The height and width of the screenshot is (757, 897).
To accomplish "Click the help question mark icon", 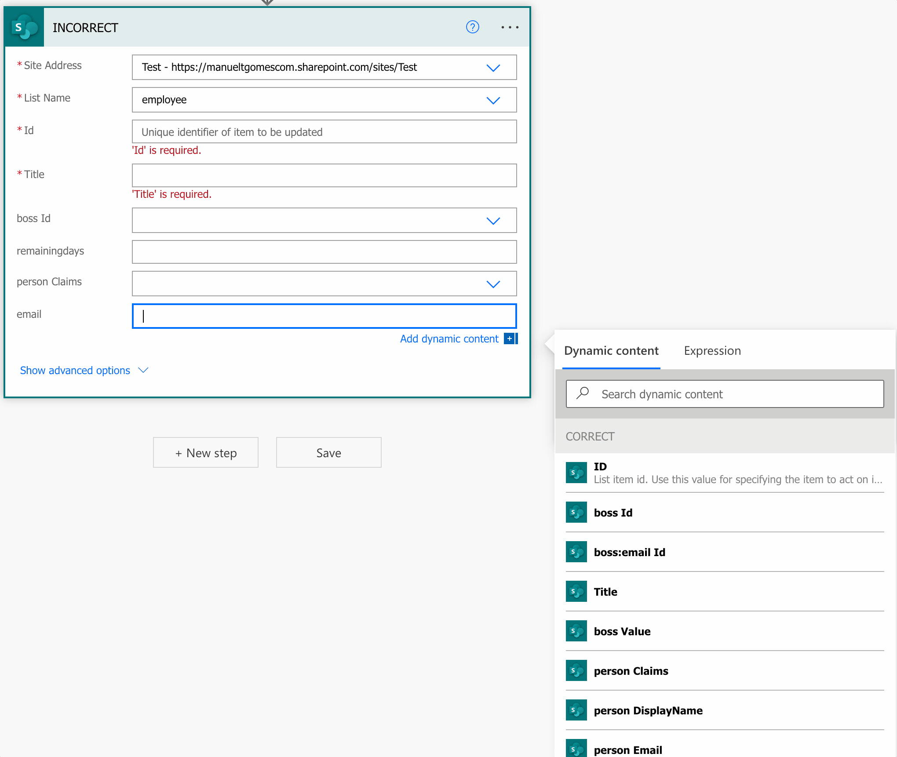I will 472,27.
